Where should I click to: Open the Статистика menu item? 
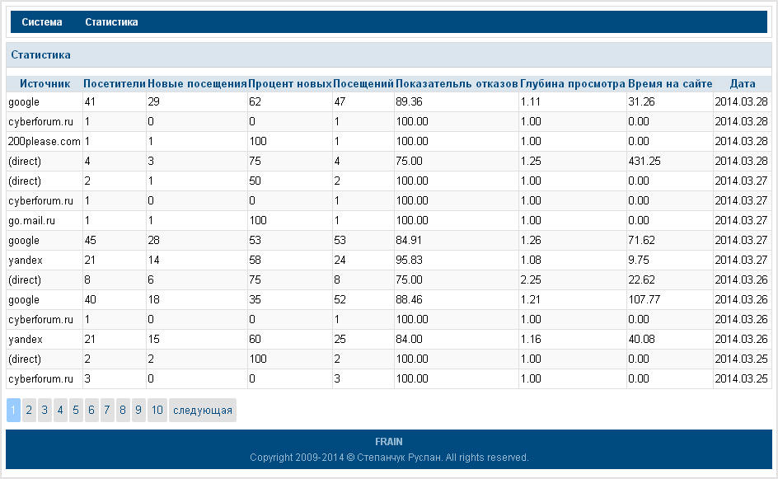tap(111, 21)
